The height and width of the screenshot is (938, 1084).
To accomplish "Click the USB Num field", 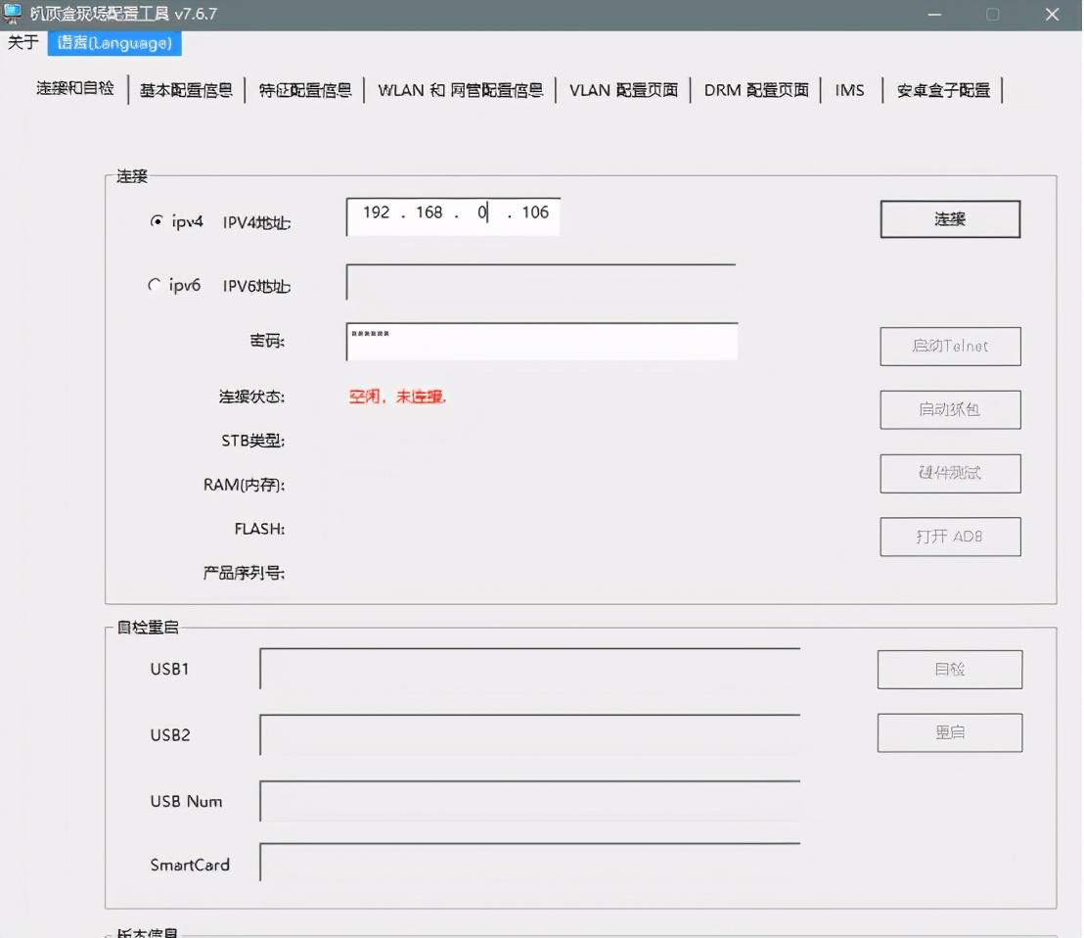I will 530,801.
